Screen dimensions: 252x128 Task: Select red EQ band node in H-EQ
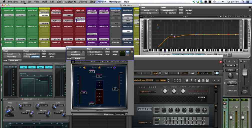[x=228, y=34]
